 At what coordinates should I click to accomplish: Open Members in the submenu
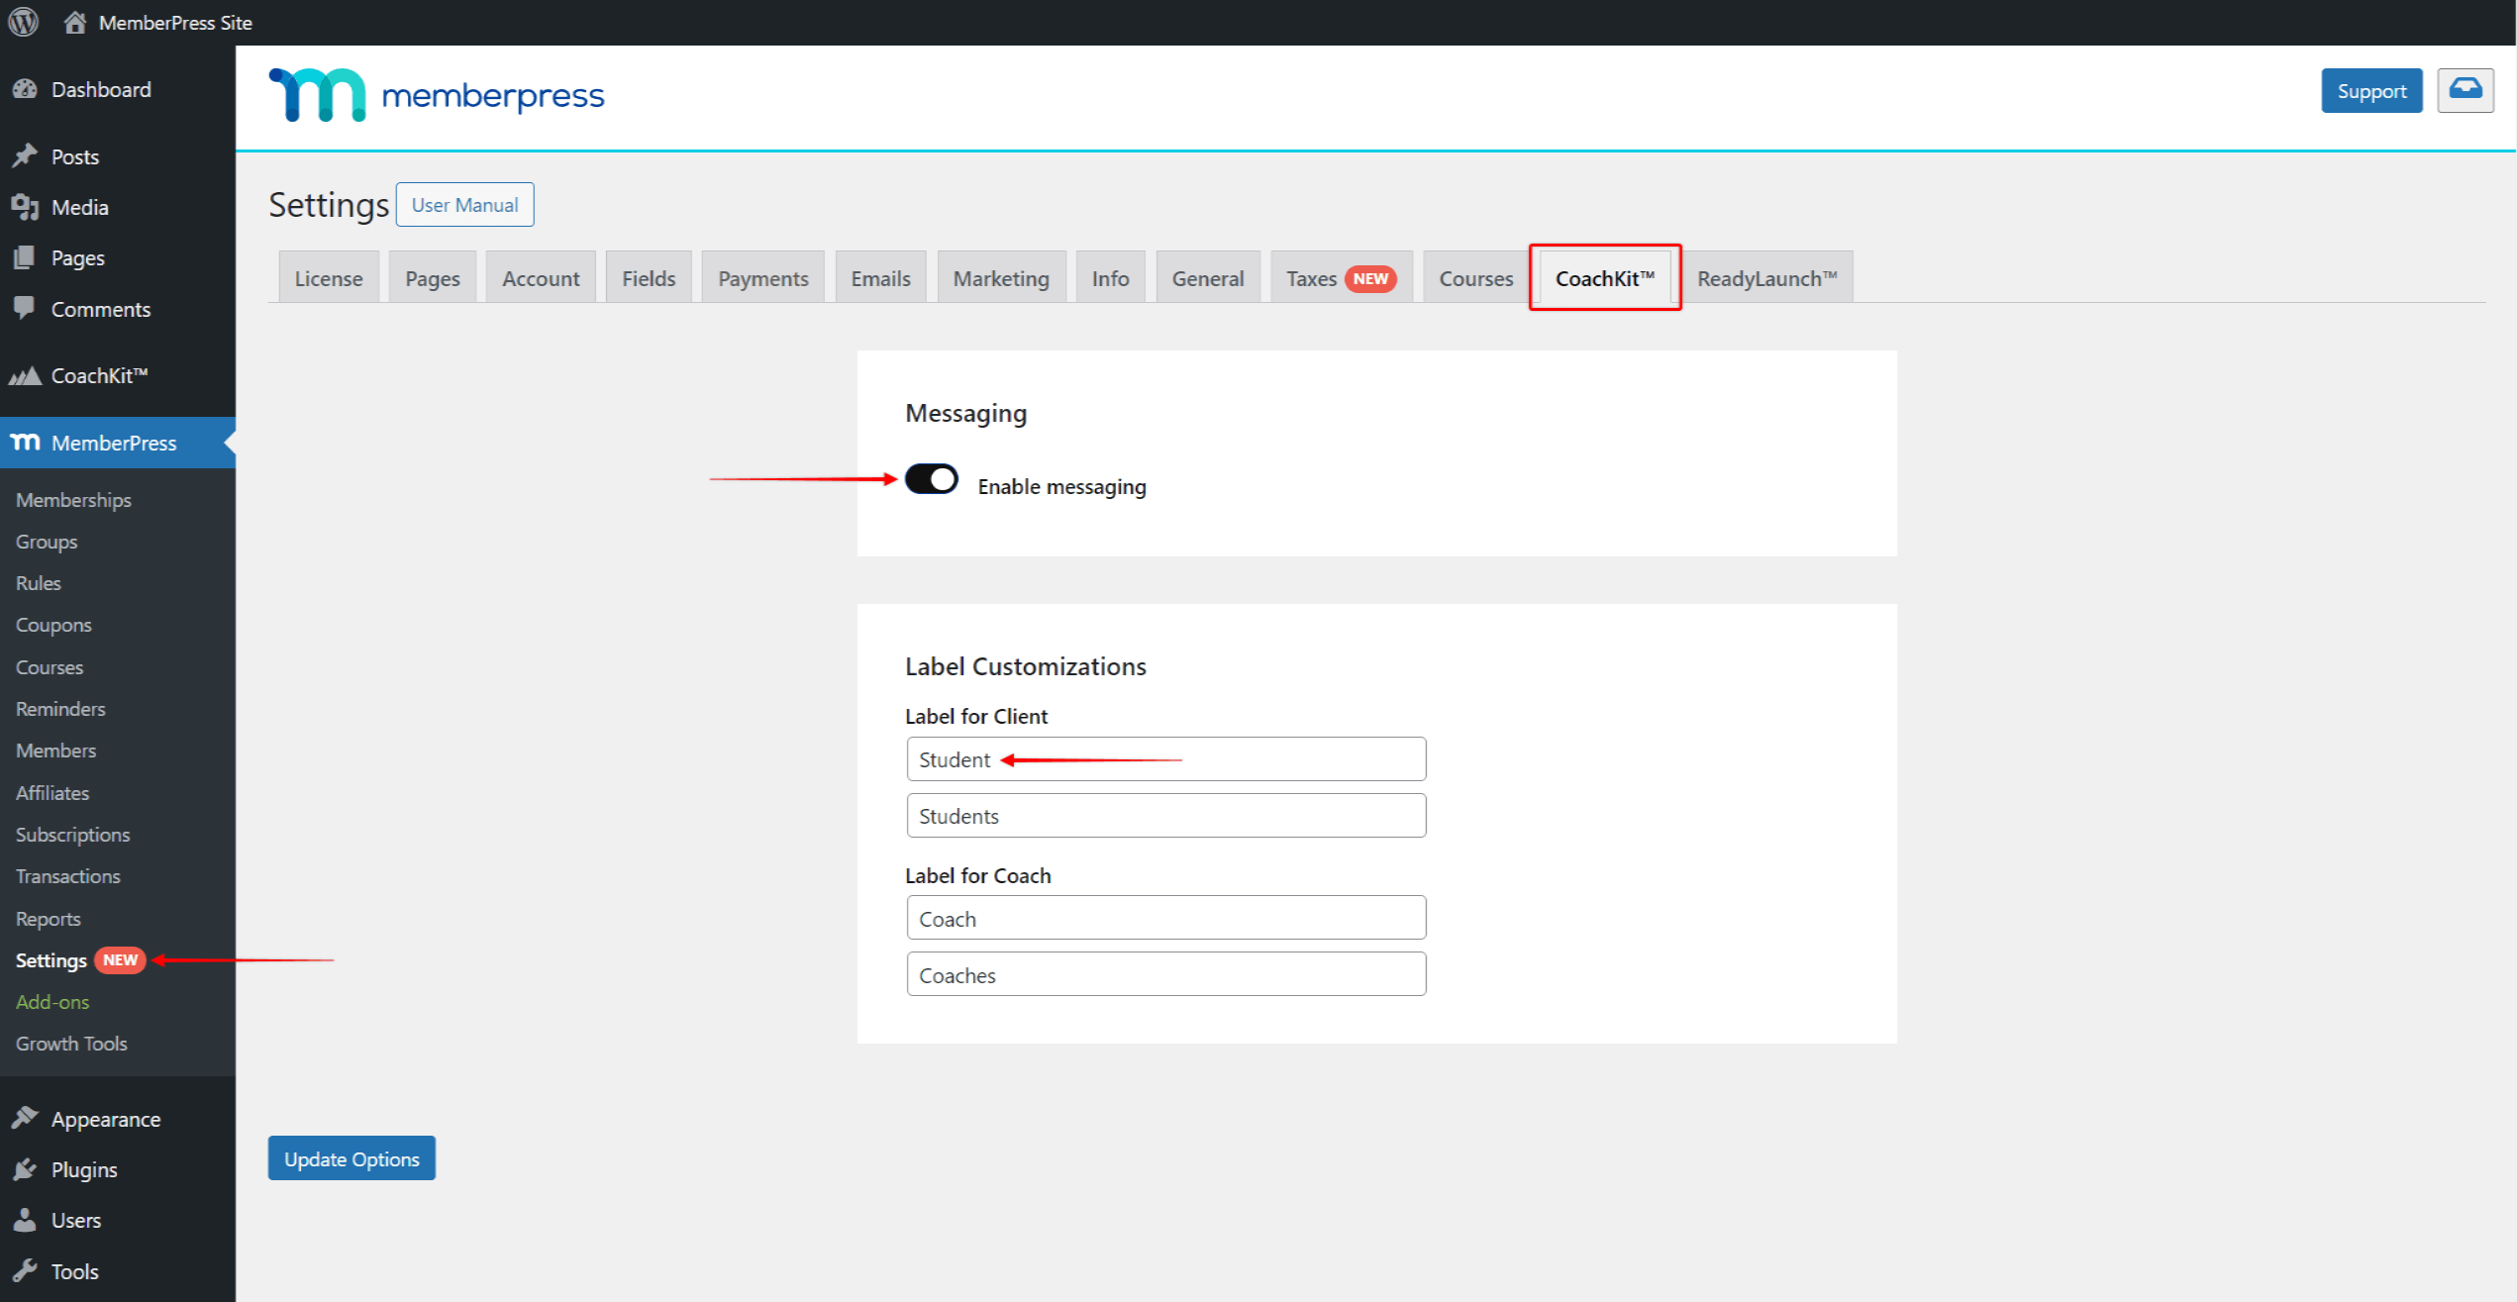(x=55, y=751)
